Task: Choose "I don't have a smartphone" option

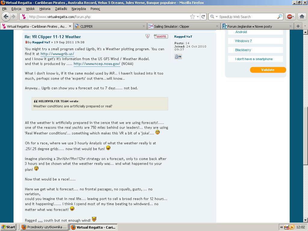Action: [x=254, y=59]
